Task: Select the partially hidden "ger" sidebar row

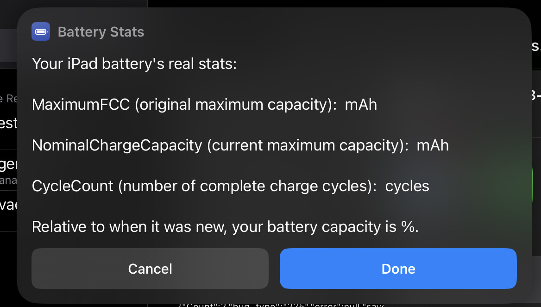Action: point(8,170)
